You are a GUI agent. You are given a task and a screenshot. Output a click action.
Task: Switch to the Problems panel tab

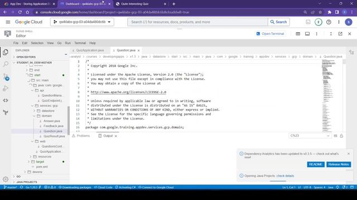81,136
